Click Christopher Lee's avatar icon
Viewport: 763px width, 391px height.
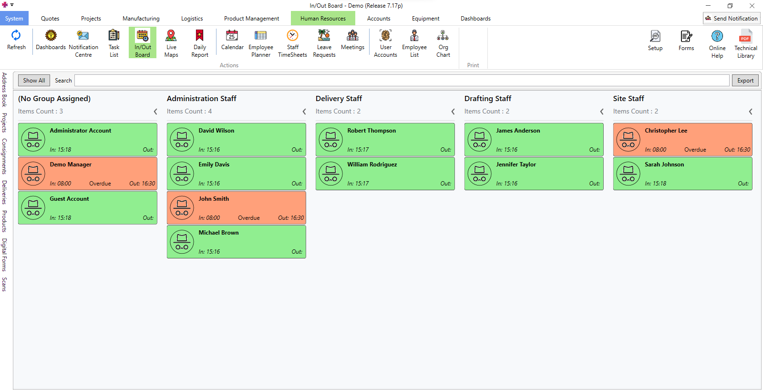tap(629, 140)
